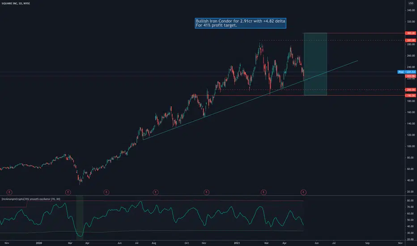Open the USD currency selector
The width and height of the screenshot is (417, 246).
point(411,3)
